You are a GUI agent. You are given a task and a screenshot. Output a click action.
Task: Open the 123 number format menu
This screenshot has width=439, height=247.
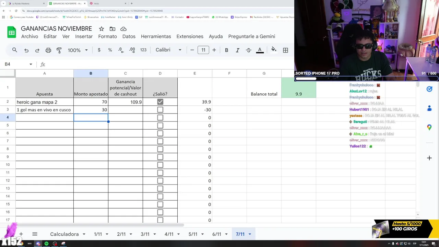(143, 50)
